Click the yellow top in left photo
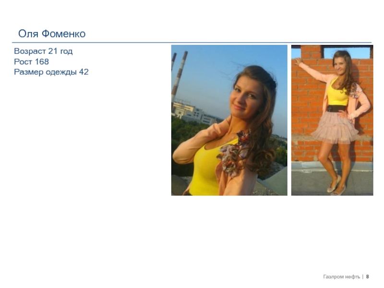This screenshot has height=288, width=384. point(206,169)
